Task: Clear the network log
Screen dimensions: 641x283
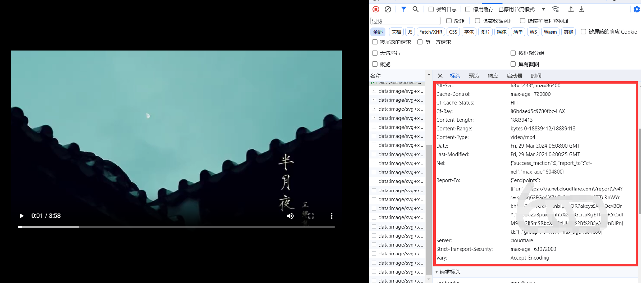Action: click(x=388, y=9)
